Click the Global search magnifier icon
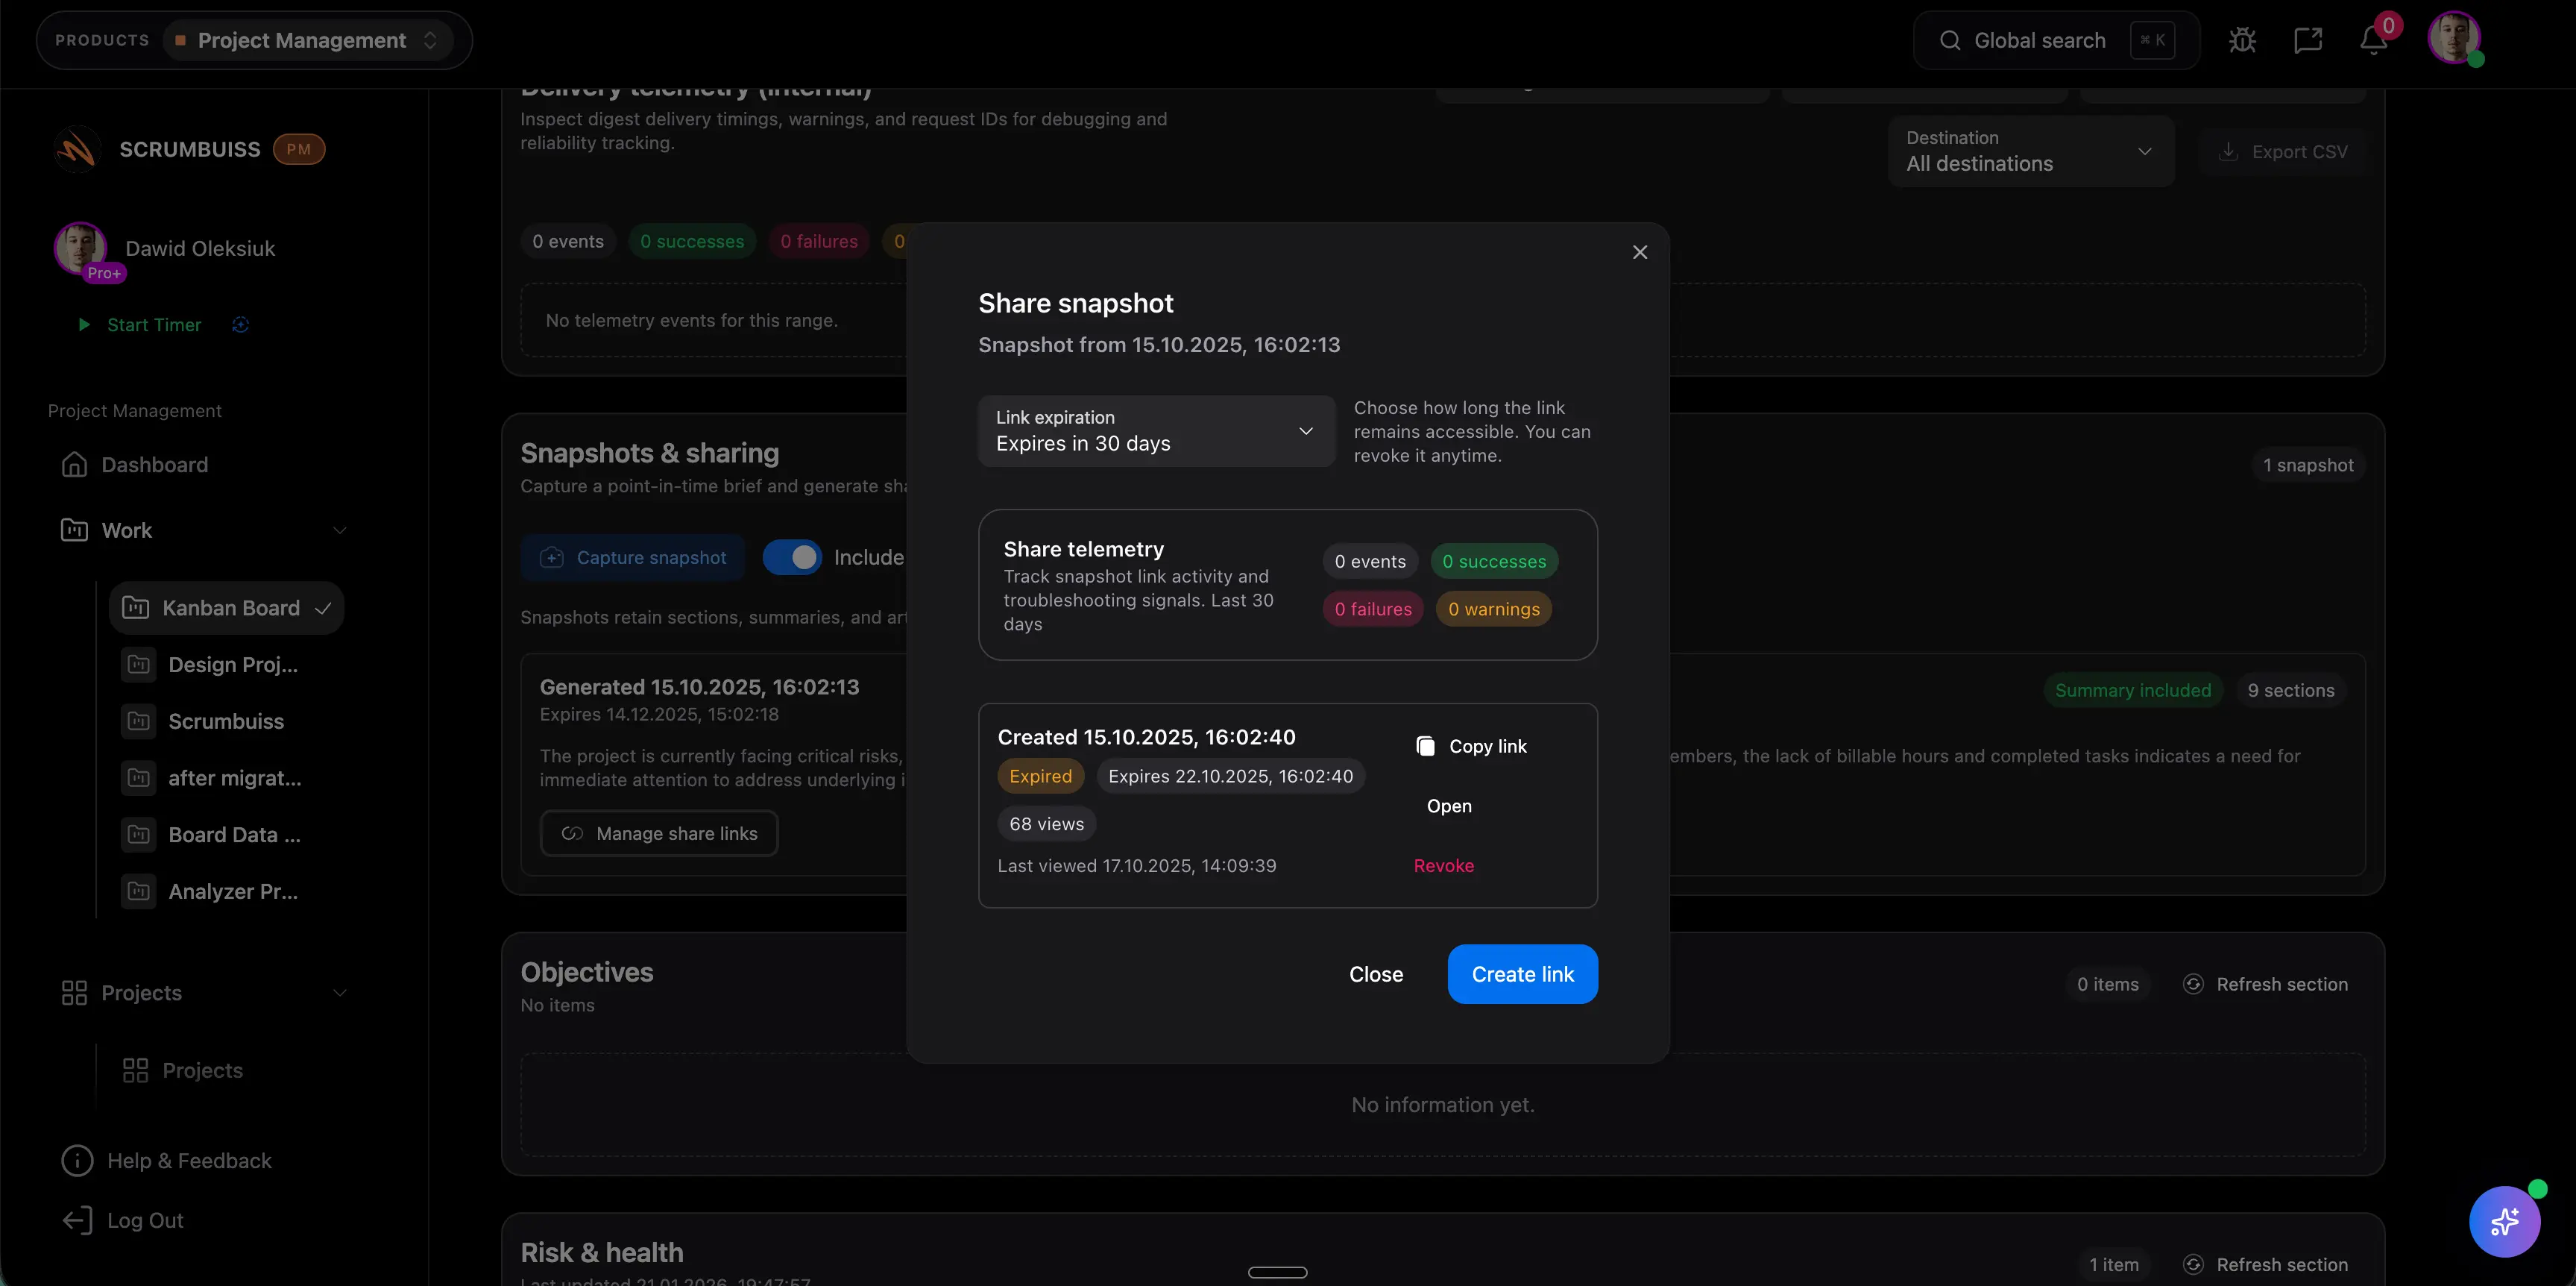This screenshot has width=2576, height=1286. (1949, 40)
